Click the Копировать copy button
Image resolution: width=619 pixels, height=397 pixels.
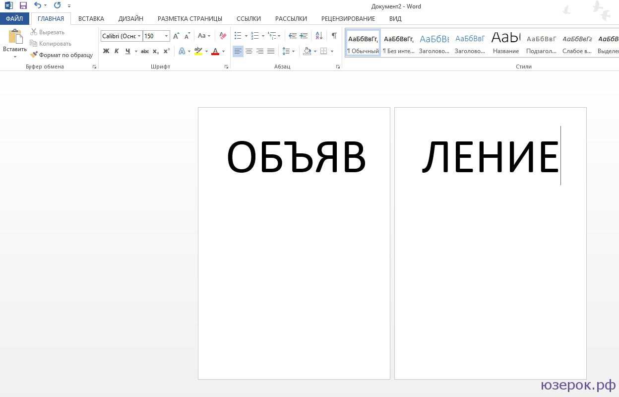point(51,44)
